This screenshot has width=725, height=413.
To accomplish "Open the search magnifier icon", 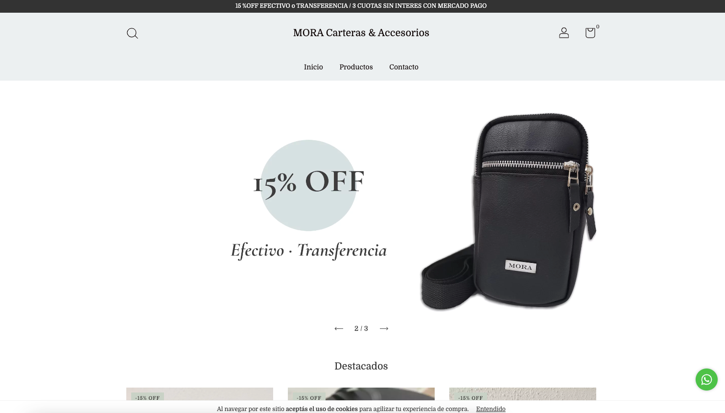I will coord(132,33).
